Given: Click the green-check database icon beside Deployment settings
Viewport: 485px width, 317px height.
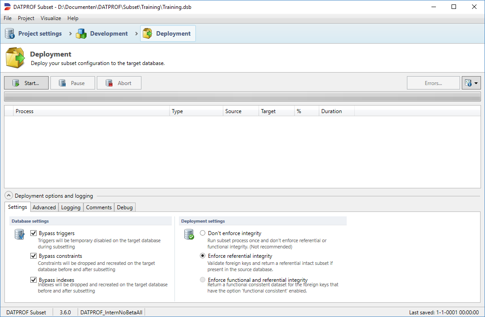Looking at the screenshot, I should (x=189, y=234).
